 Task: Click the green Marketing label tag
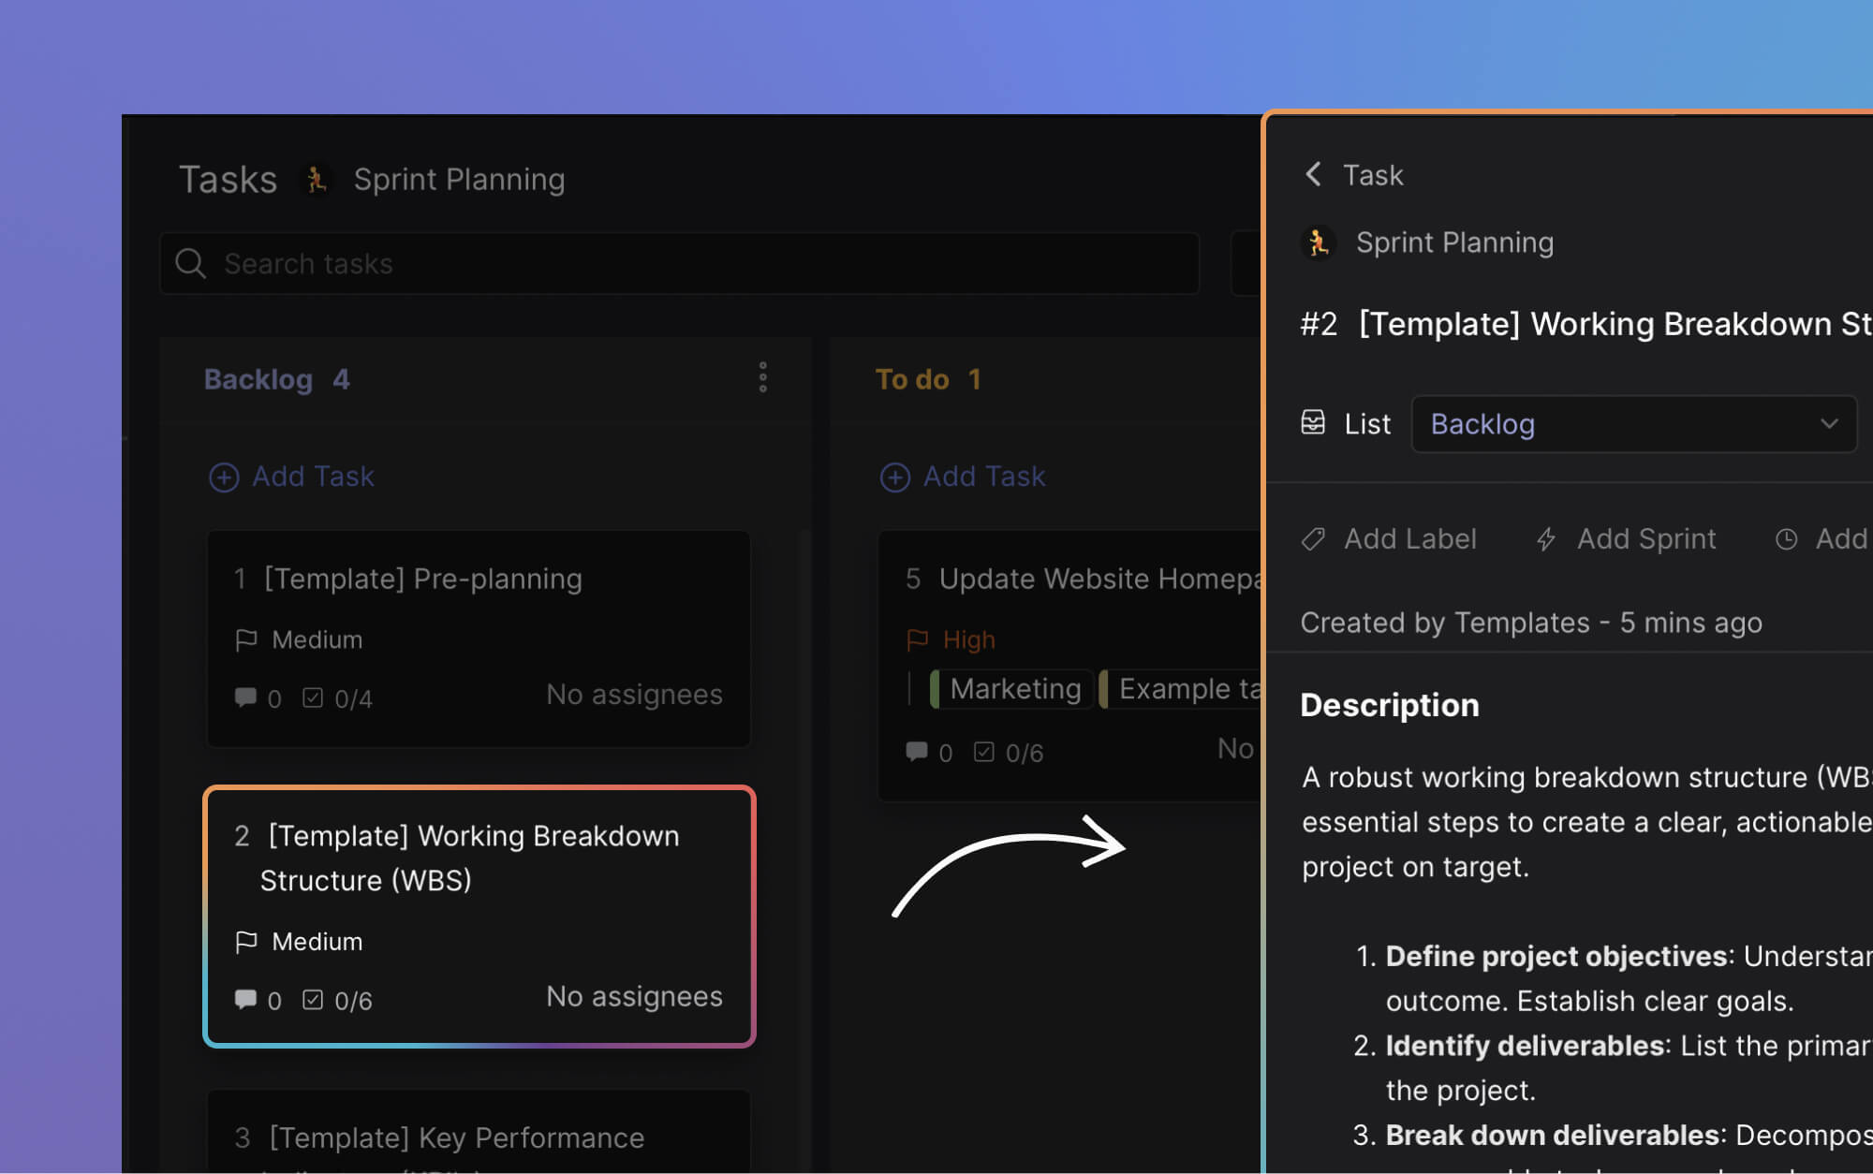point(1010,688)
